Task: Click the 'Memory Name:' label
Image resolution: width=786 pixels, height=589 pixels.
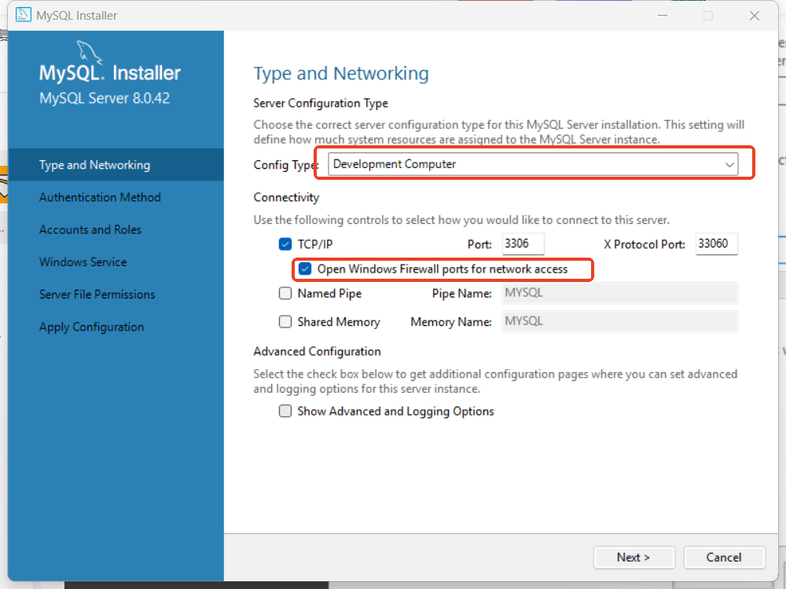Action: coord(451,322)
